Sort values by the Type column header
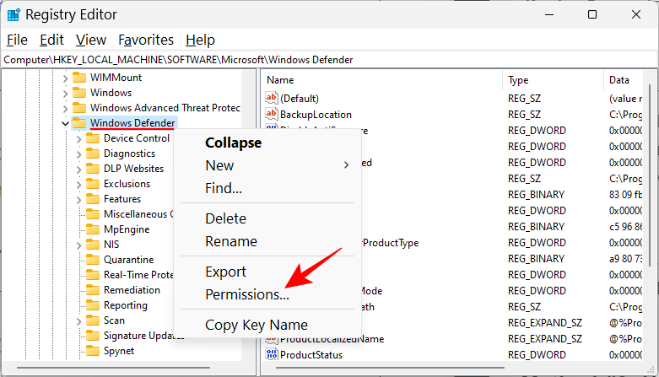Viewport: 659px width, 377px height. 518,80
